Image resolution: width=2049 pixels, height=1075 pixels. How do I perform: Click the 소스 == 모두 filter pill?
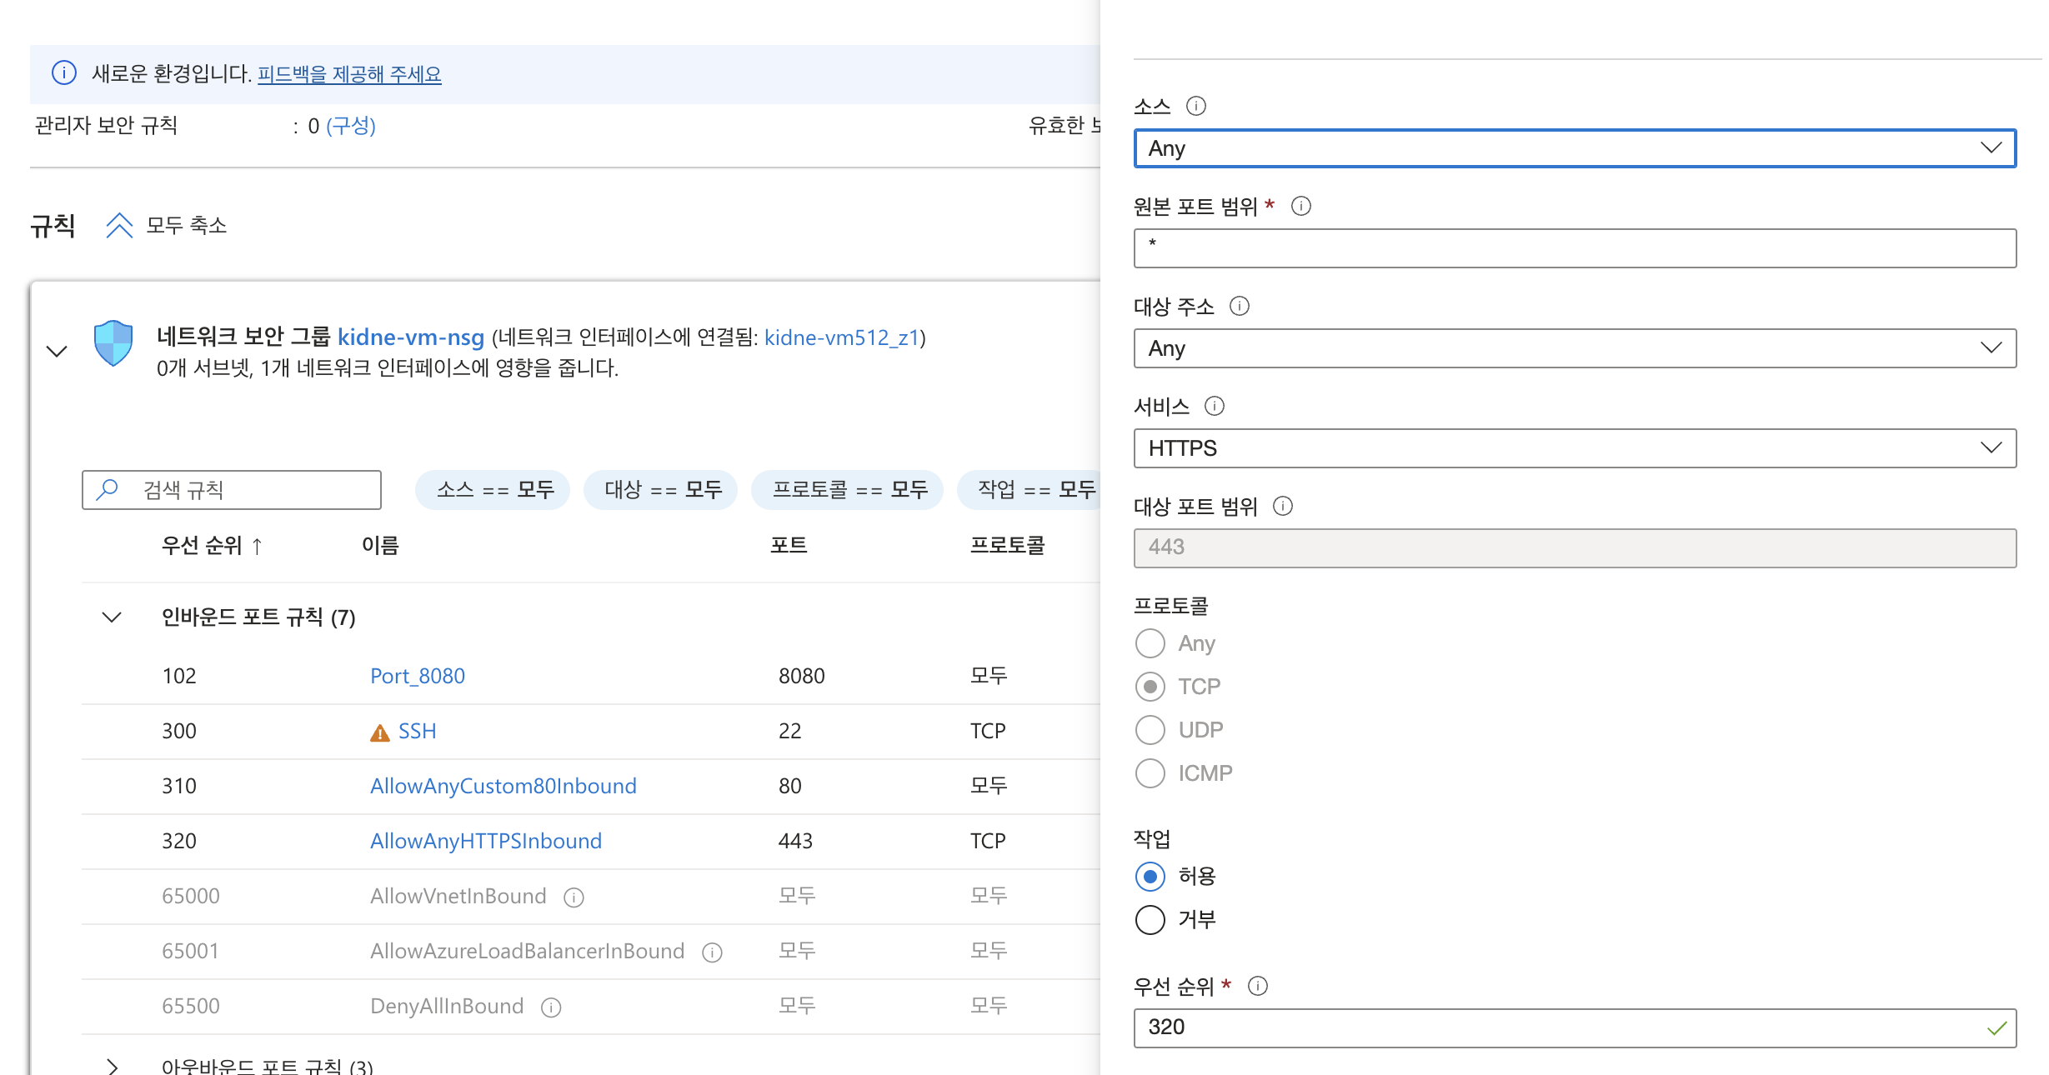click(x=493, y=490)
